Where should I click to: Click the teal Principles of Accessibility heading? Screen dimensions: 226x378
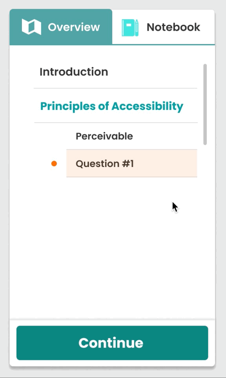(x=112, y=106)
